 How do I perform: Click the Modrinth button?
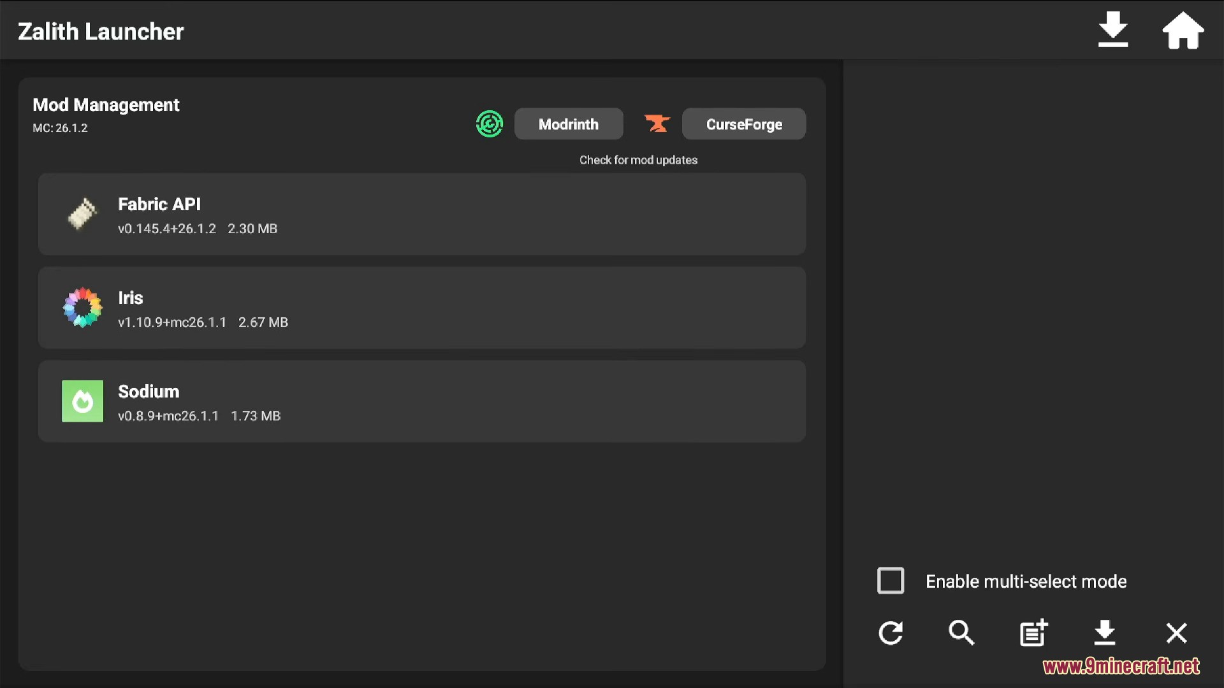click(569, 124)
